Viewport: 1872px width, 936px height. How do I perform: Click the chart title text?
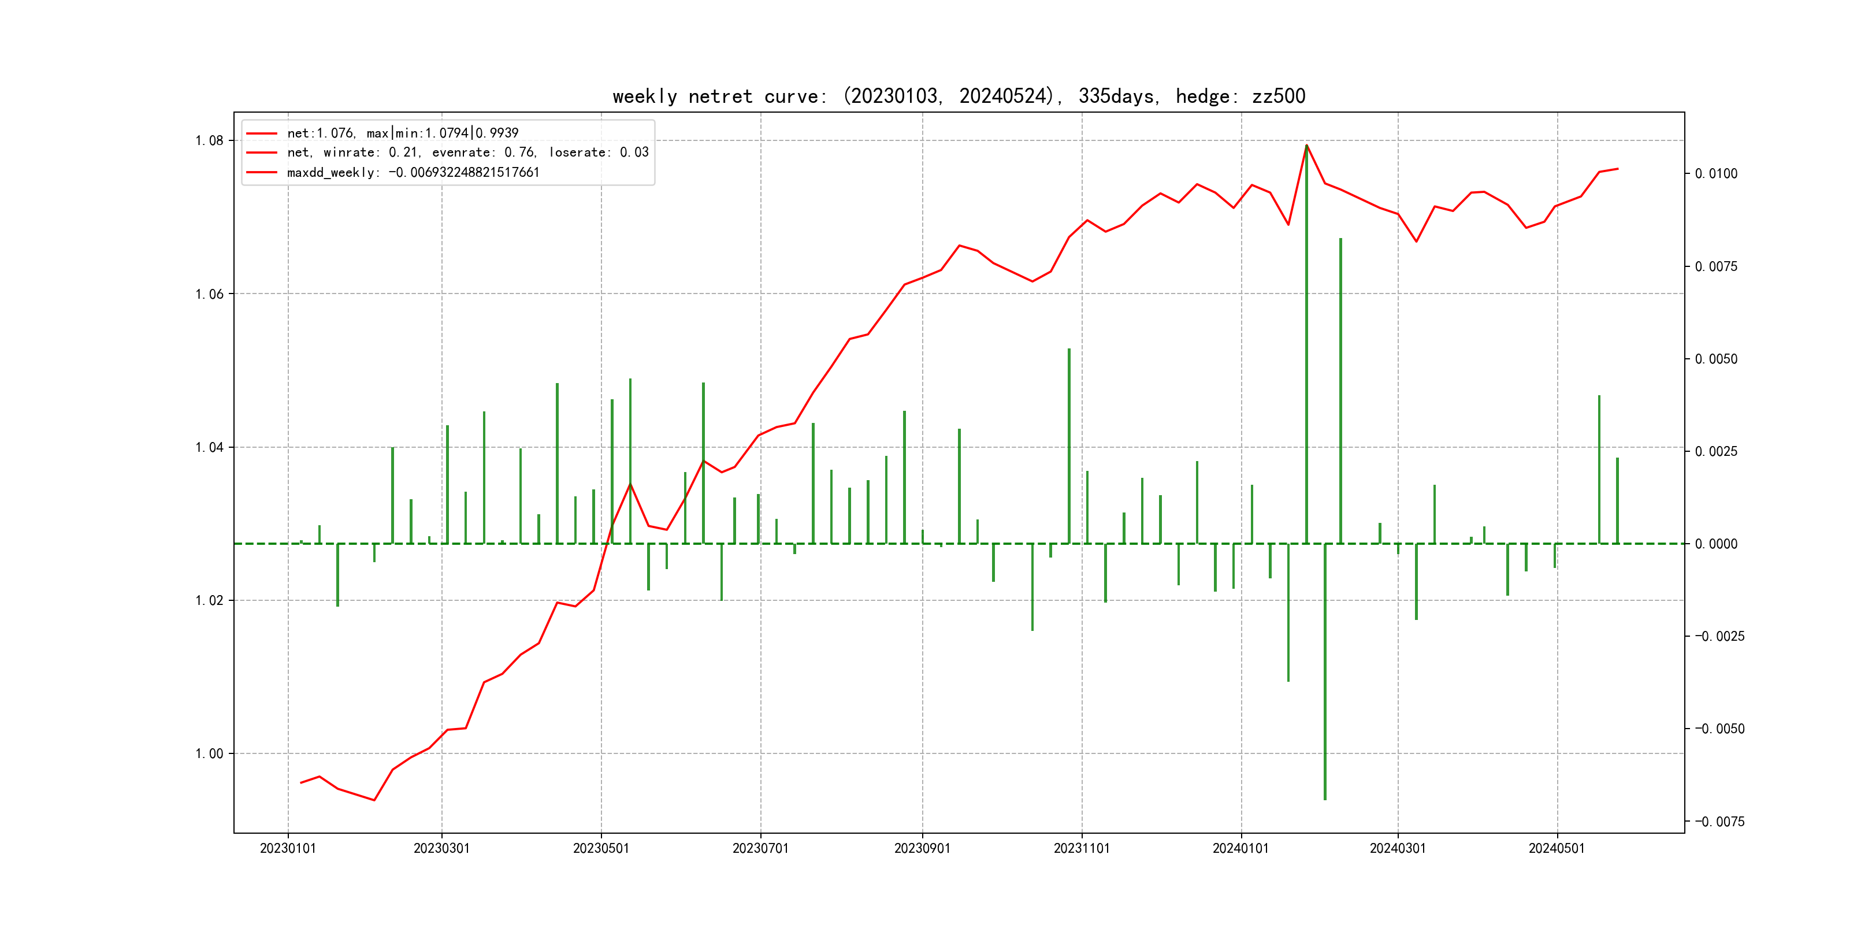(959, 96)
